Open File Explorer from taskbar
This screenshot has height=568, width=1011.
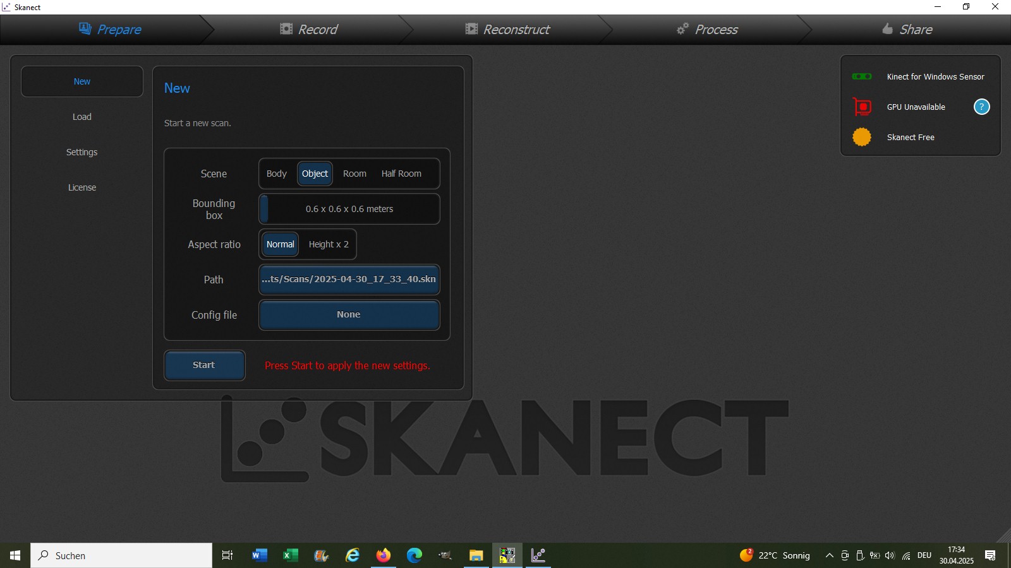(476, 555)
